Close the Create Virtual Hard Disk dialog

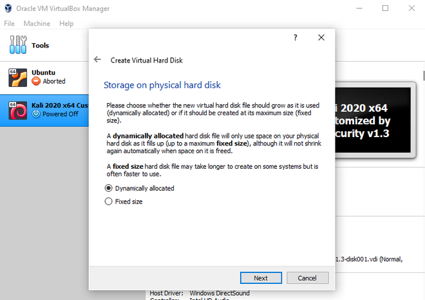[x=321, y=38]
